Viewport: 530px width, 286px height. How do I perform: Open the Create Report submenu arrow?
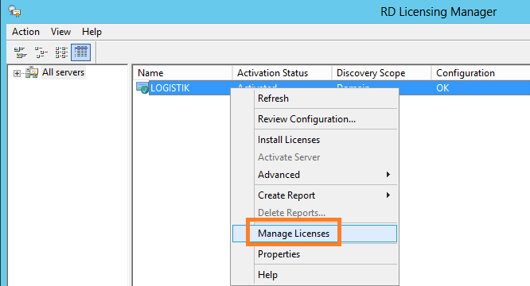[x=388, y=195]
